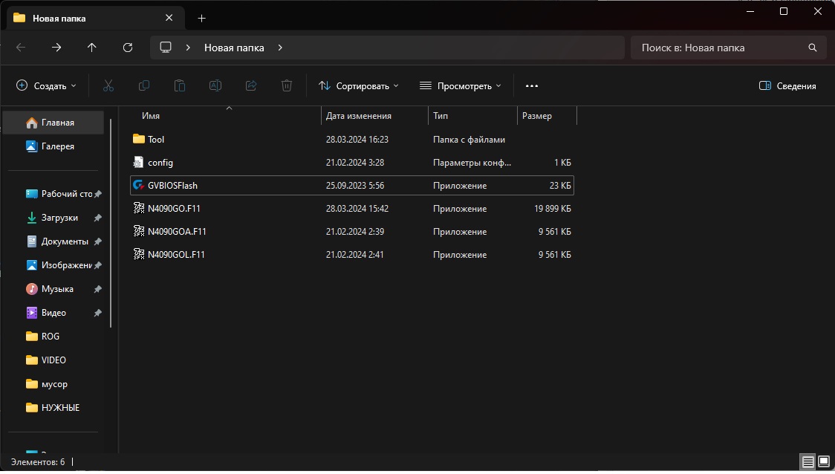Click Новая папка breadcrumb in address bar
This screenshot has height=474, width=835.
point(234,48)
